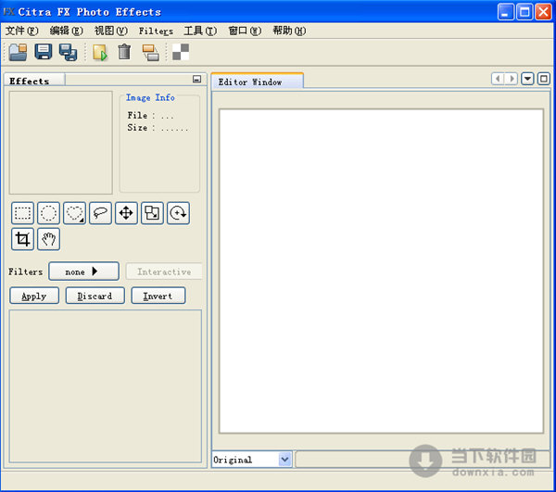Viewport: 556px width, 492px height.
Task: Open the 视图(V) menu
Action: pos(110,31)
